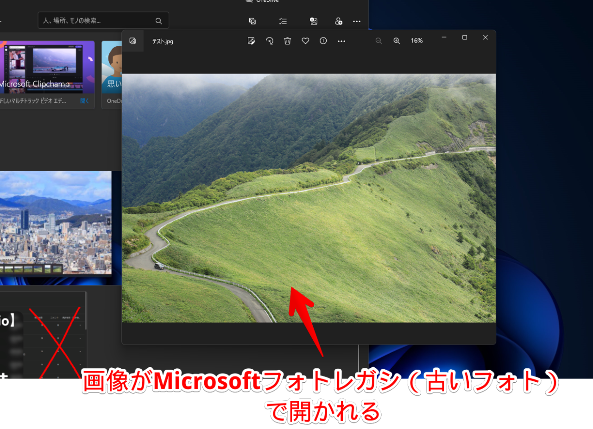Open the new album icon in background Photos toolbar

(252, 21)
